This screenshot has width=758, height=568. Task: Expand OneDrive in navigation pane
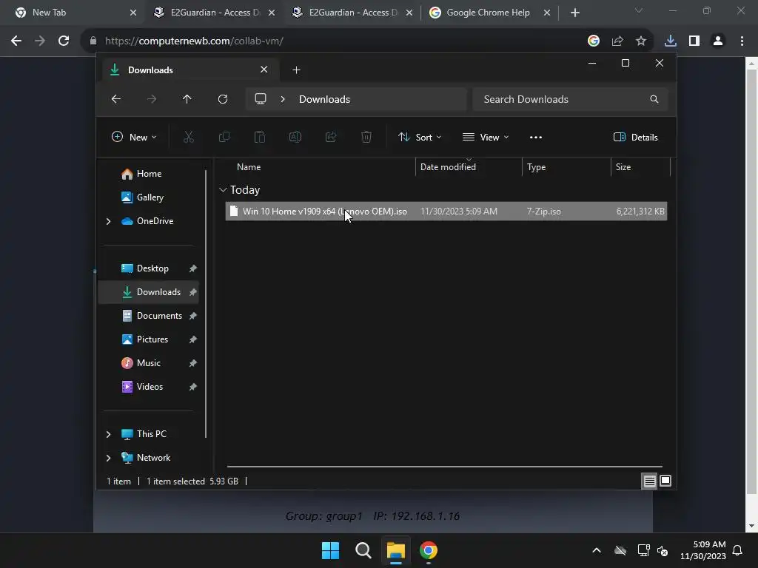[x=108, y=221]
